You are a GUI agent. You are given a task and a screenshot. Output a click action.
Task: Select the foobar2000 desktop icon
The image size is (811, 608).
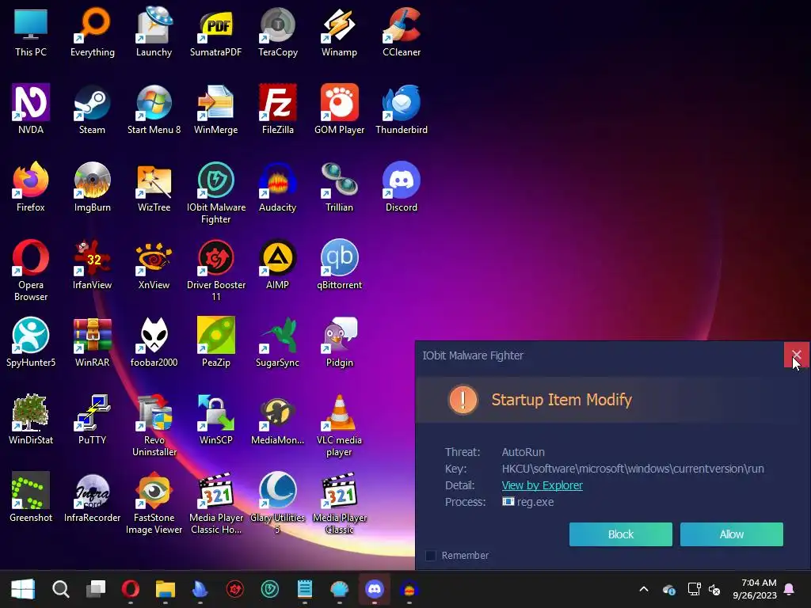click(x=154, y=342)
